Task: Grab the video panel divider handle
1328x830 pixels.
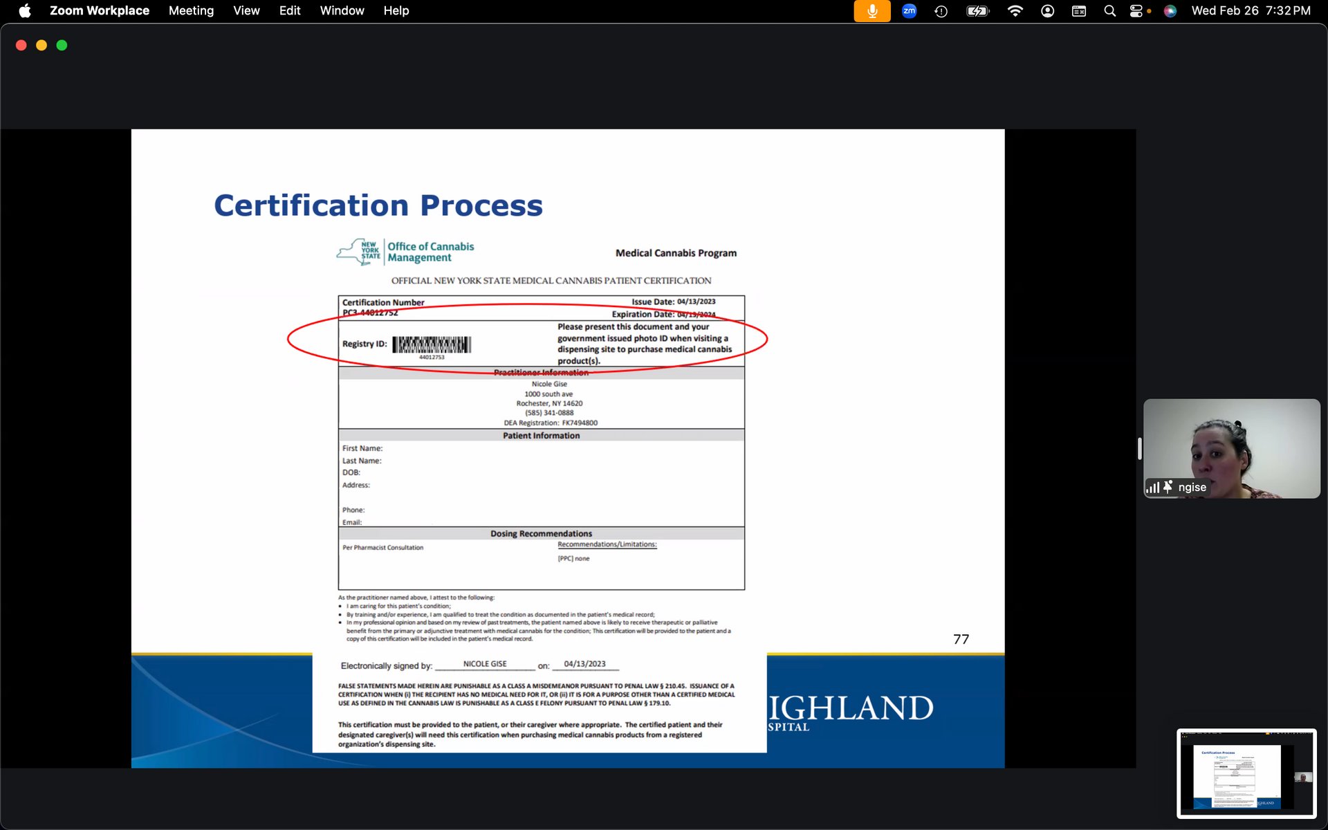Action: pos(1139,448)
